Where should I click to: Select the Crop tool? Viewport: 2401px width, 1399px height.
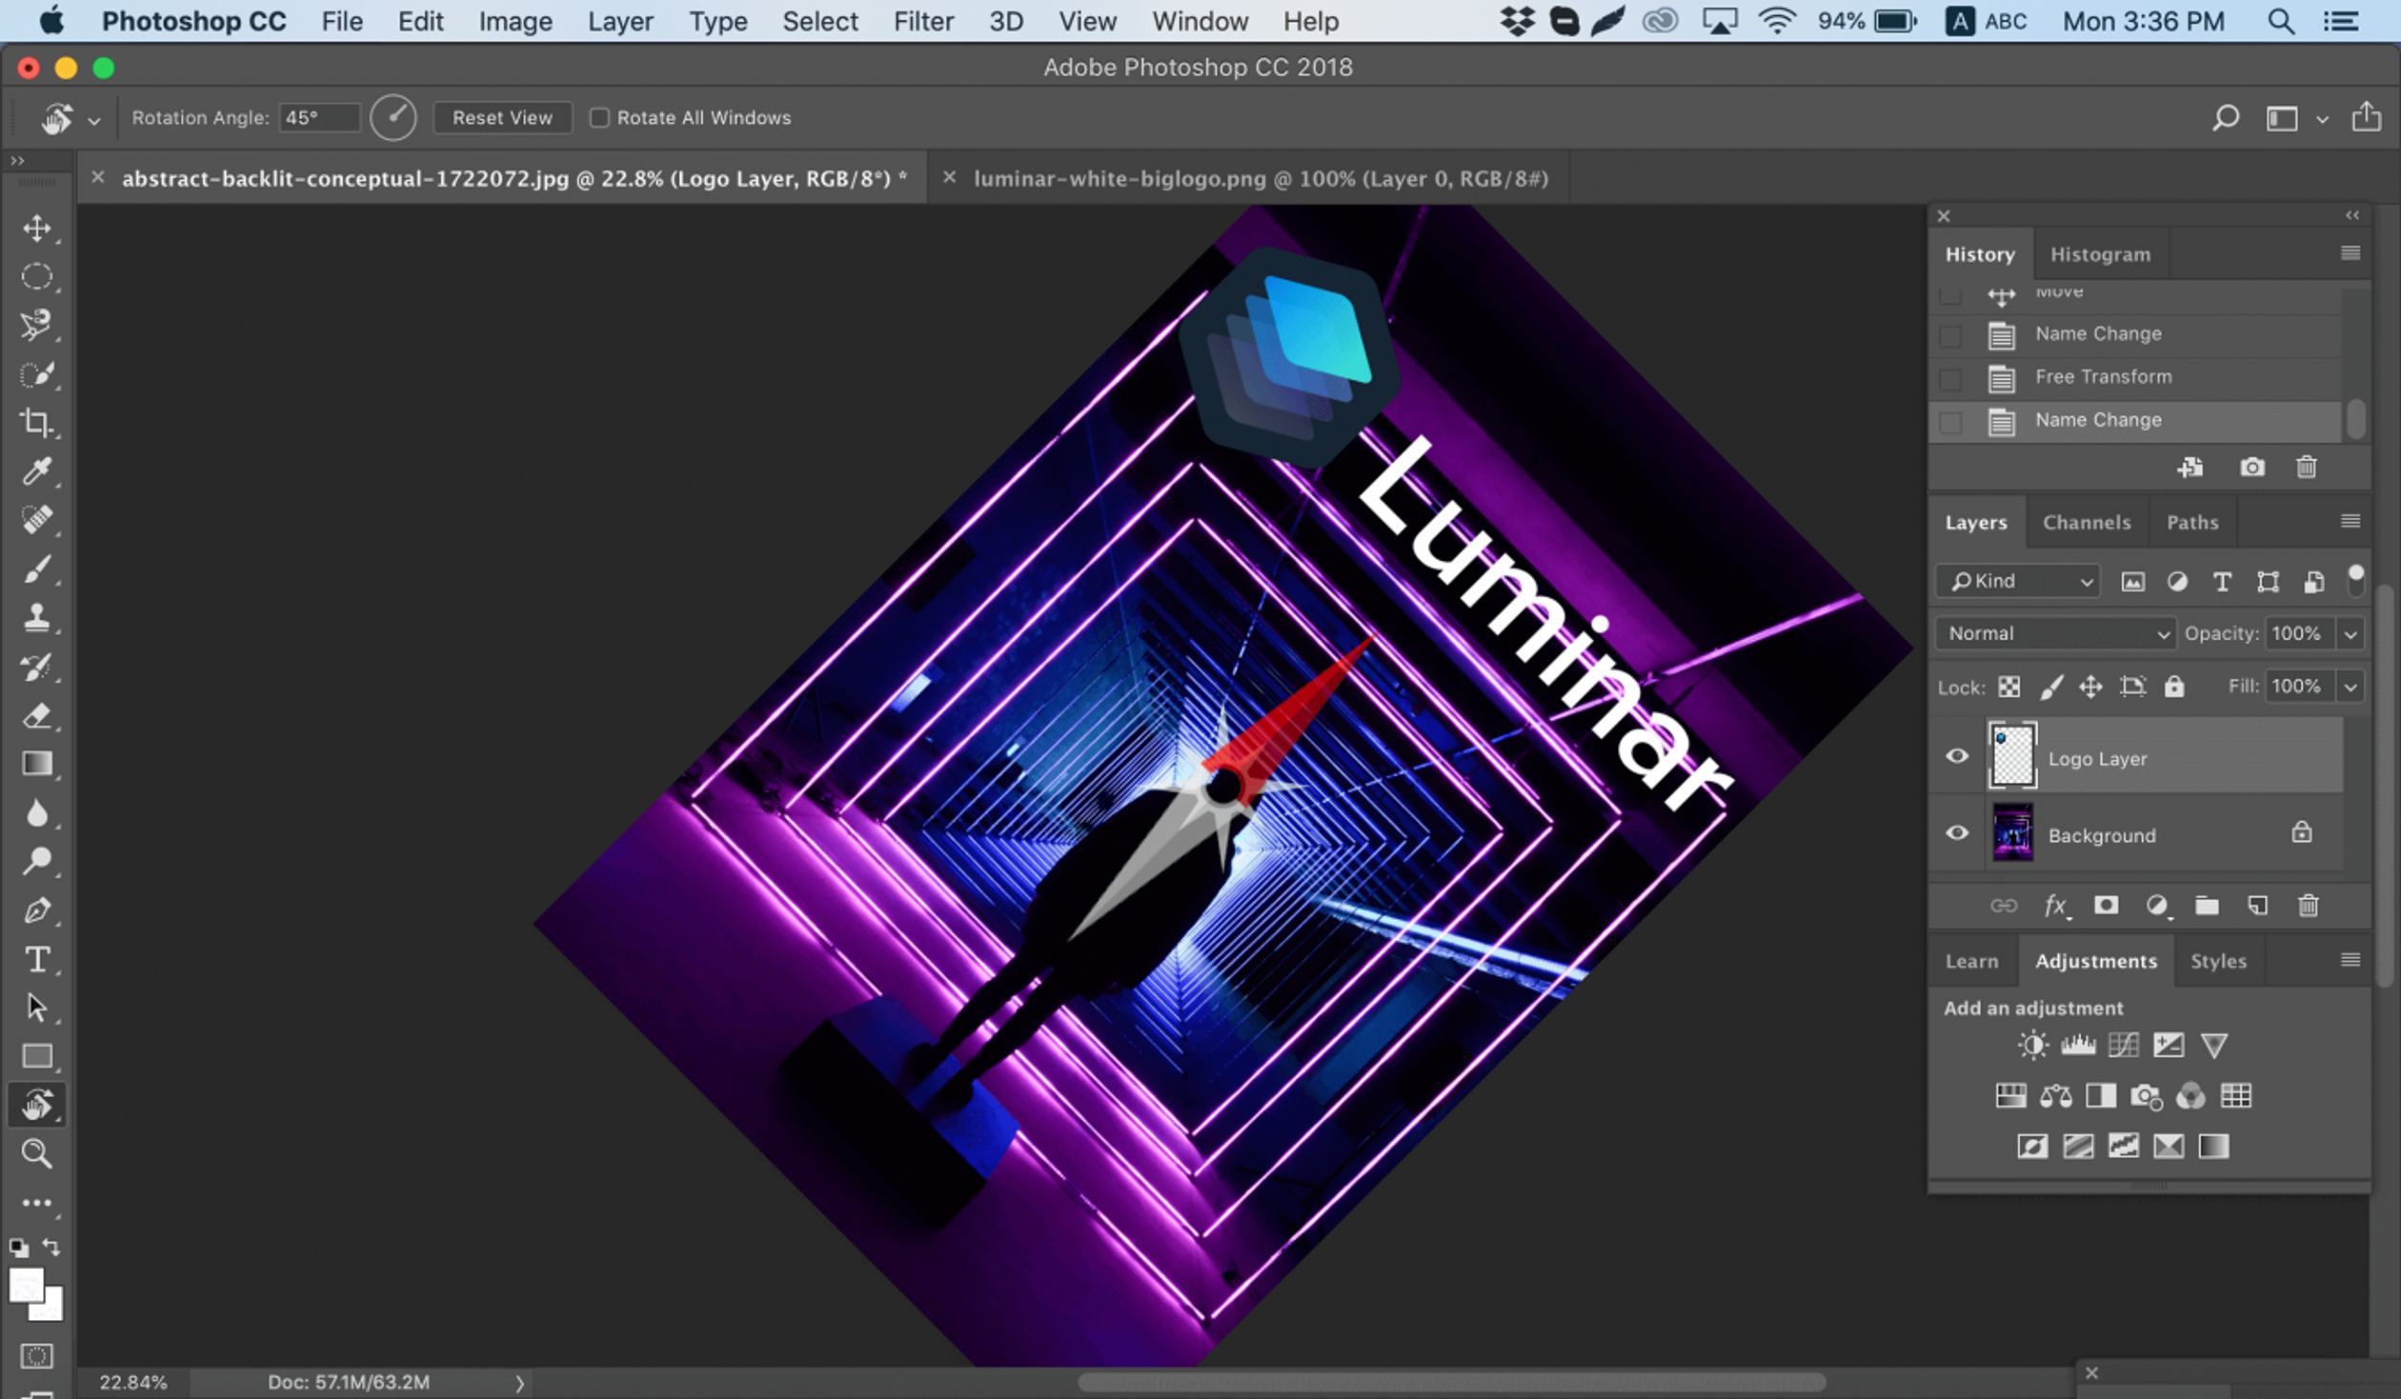[36, 421]
